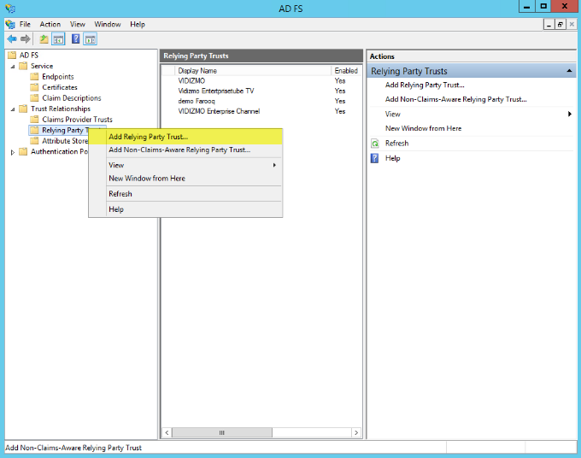This screenshot has height=458, width=581.
Task: Collapse the Relying Party Trusts actions section
Action: (570, 71)
